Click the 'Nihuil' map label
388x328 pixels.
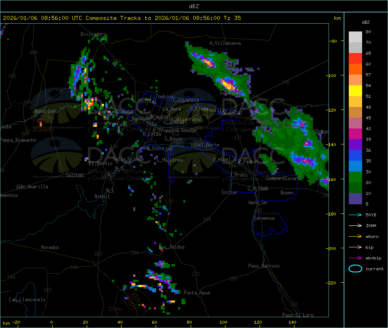(x=102, y=197)
